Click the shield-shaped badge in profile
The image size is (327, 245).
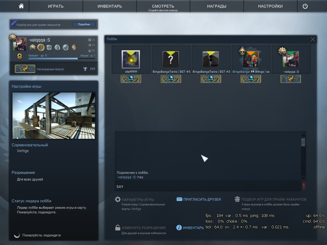[49, 48]
